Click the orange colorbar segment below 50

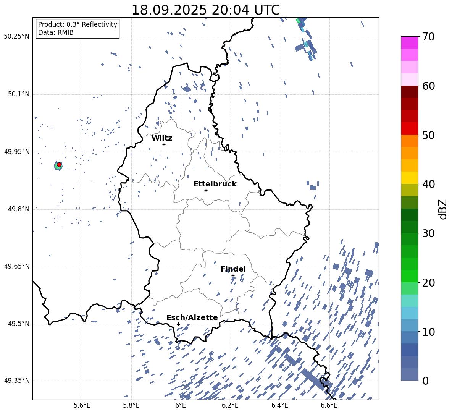(409, 141)
